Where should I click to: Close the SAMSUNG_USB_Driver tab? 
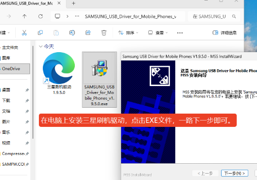point(59,3)
